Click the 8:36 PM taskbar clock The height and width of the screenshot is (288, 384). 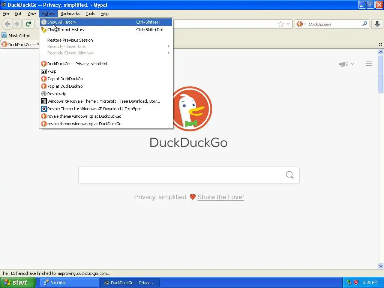[x=370, y=283]
